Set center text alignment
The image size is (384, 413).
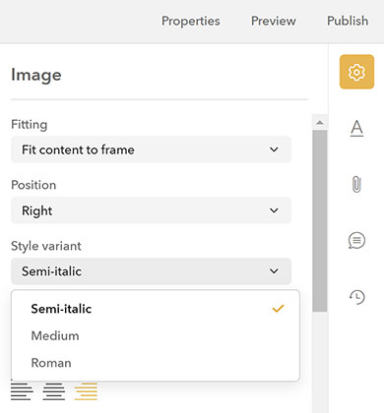[x=54, y=391]
